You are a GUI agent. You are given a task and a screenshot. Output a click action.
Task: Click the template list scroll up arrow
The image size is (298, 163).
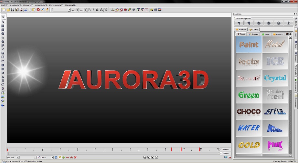[290, 37]
